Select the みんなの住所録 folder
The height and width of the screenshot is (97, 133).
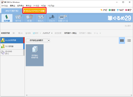pos(13,40)
